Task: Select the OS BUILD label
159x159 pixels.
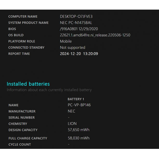Action: (x=16, y=35)
